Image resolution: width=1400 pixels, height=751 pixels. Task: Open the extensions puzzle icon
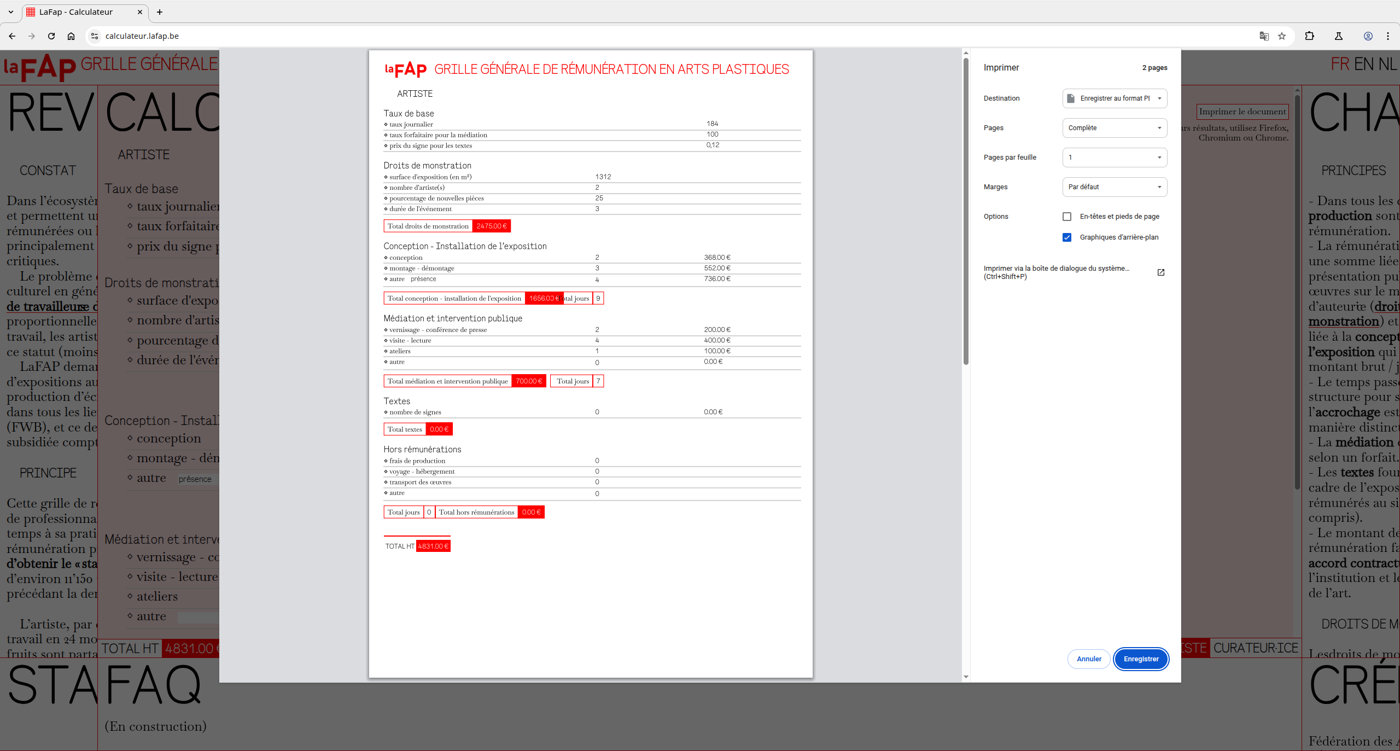[1309, 36]
